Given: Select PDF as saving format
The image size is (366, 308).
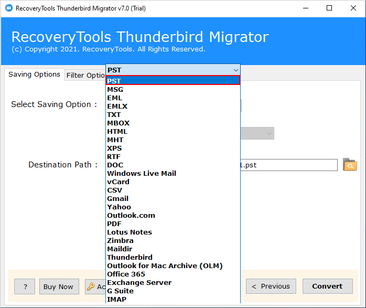Looking at the screenshot, I should (x=173, y=224).
